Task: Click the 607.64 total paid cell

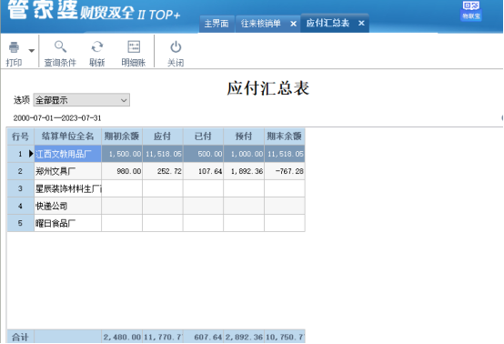Action: coord(203,337)
